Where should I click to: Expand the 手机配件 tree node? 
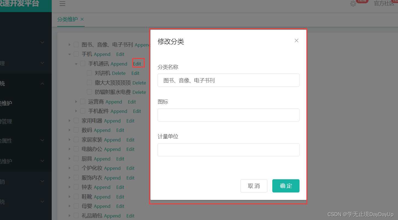click(x=76, y=111)
